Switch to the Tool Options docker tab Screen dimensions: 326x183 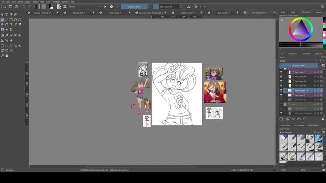tap(299, 125)
